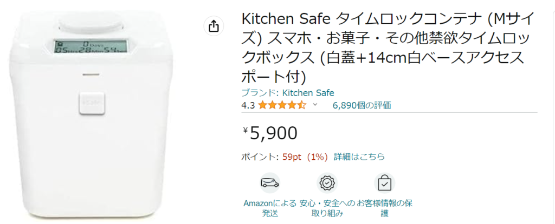Viewport: 555px width, 224px height.
Task: Click the share icon beside the product title
Action: [214, 25]
